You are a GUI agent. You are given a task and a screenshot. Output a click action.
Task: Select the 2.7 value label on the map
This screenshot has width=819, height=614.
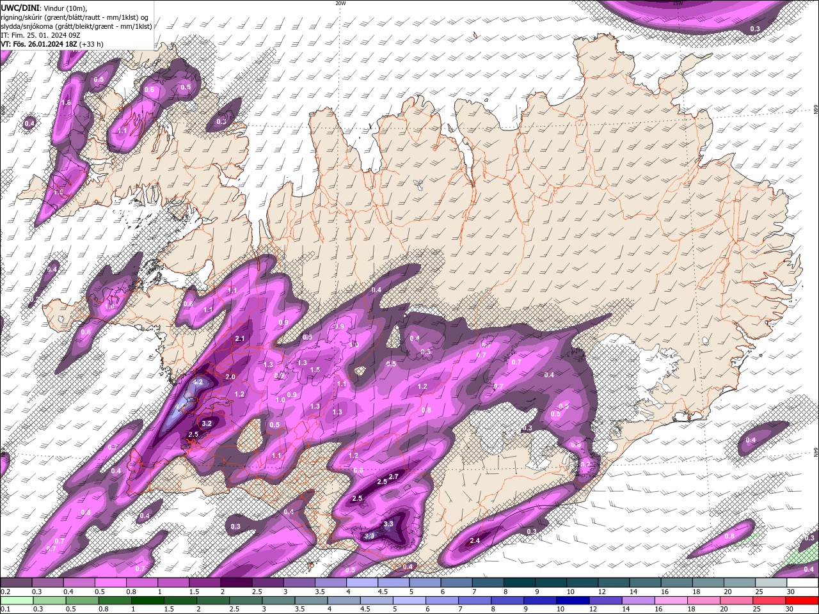coord(394,476)
